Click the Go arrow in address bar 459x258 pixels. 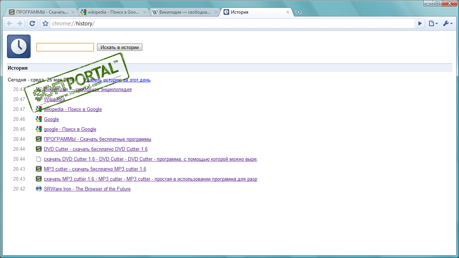click(420, 24)
